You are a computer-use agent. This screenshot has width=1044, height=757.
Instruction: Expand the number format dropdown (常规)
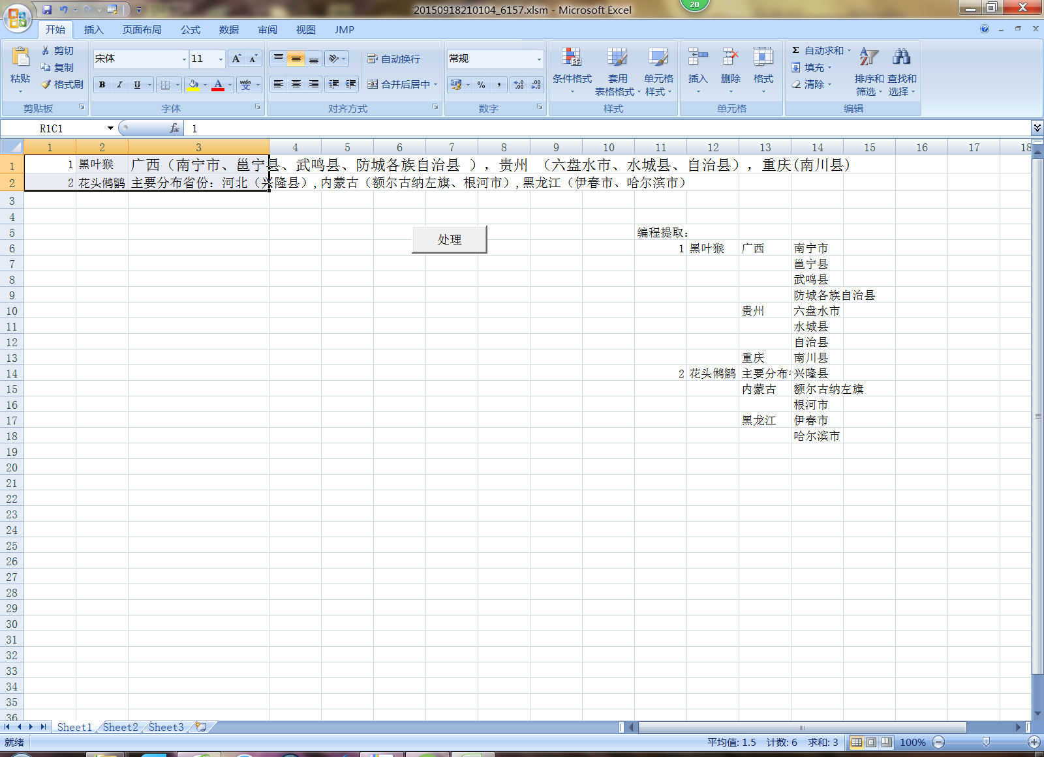point(539,59)
